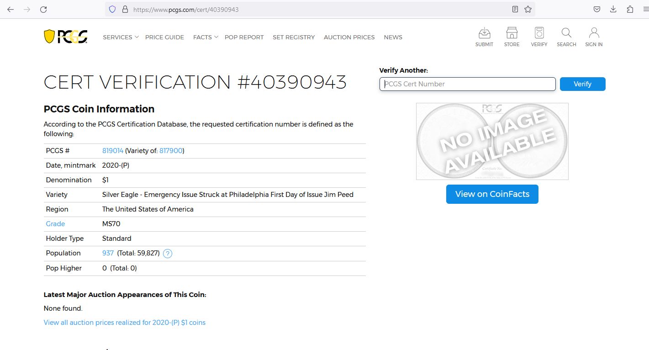The image size is (649, 350).
Task: Open the Pocket save icon
Action: click(x=597, y=9)
